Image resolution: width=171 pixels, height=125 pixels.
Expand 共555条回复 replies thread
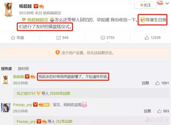click(x=60, y=94)
